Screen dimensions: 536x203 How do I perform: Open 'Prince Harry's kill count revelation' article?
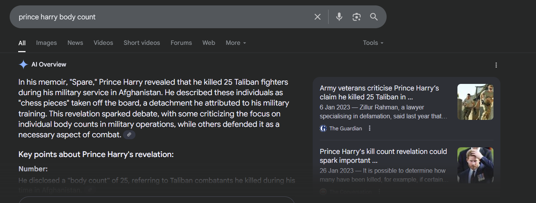(x=383, y=156)
